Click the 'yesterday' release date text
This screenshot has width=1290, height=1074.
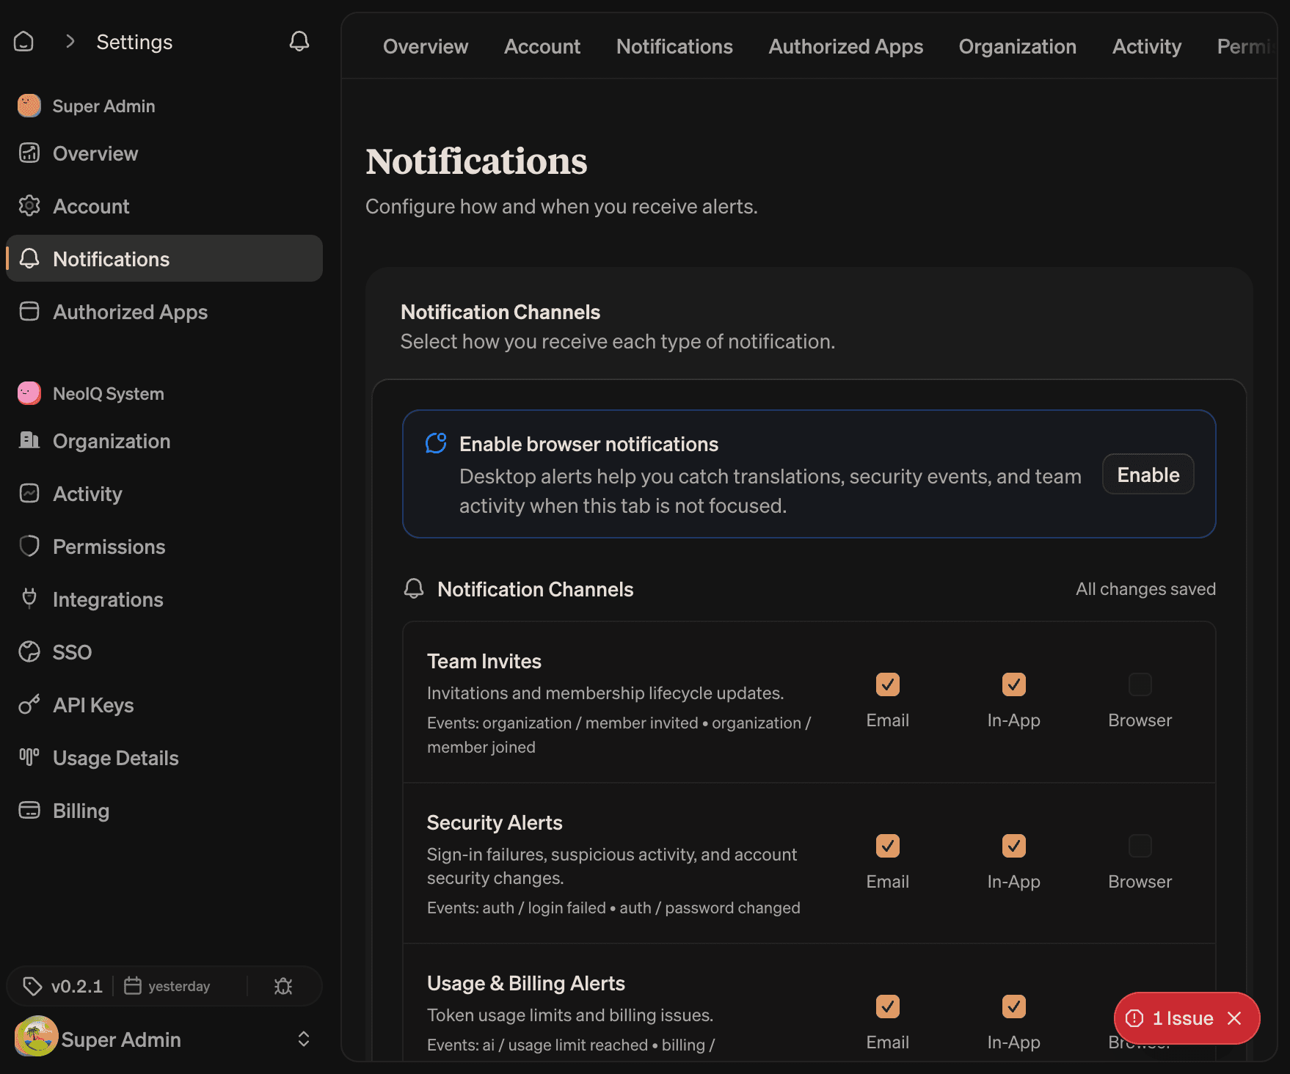pyautogui.click(x=179, y=986)
